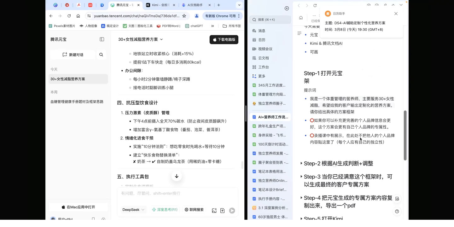This screenshot has height=227, width=454.
Task: Click the send message button
Action: tap(232, 211)
